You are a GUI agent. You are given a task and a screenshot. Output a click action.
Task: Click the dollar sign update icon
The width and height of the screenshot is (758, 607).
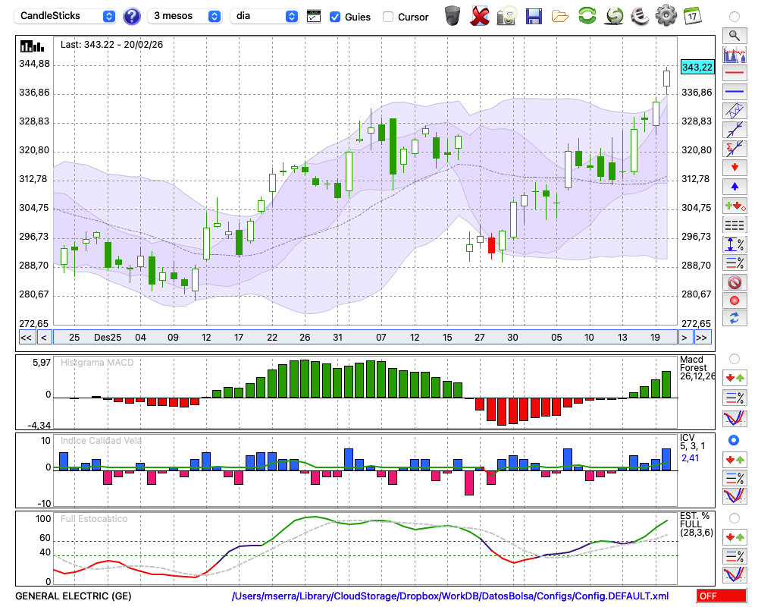[614, 15]
